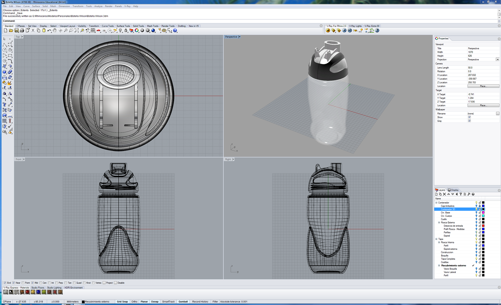Image resolution: width=501 pixels, height=305 pixels.
Task: Select the Pan hand tool
Action: point(55,30)
